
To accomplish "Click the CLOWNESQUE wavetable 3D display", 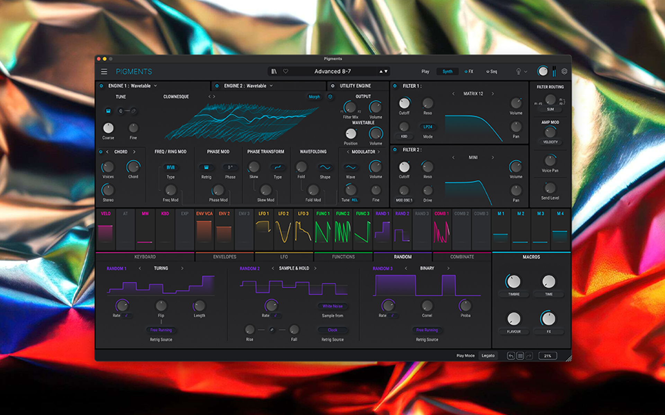I will (x=241, y=123).
